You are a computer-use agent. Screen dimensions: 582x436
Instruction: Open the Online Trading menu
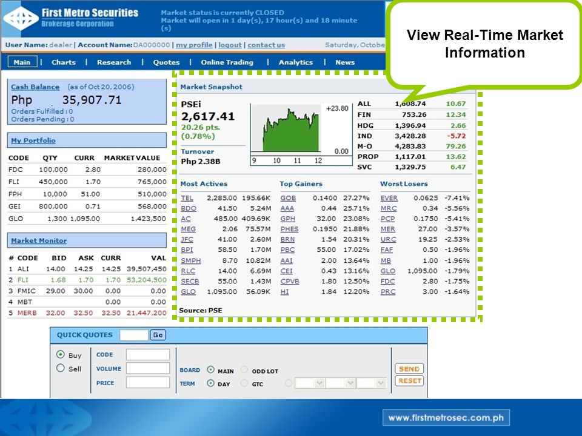227,62
